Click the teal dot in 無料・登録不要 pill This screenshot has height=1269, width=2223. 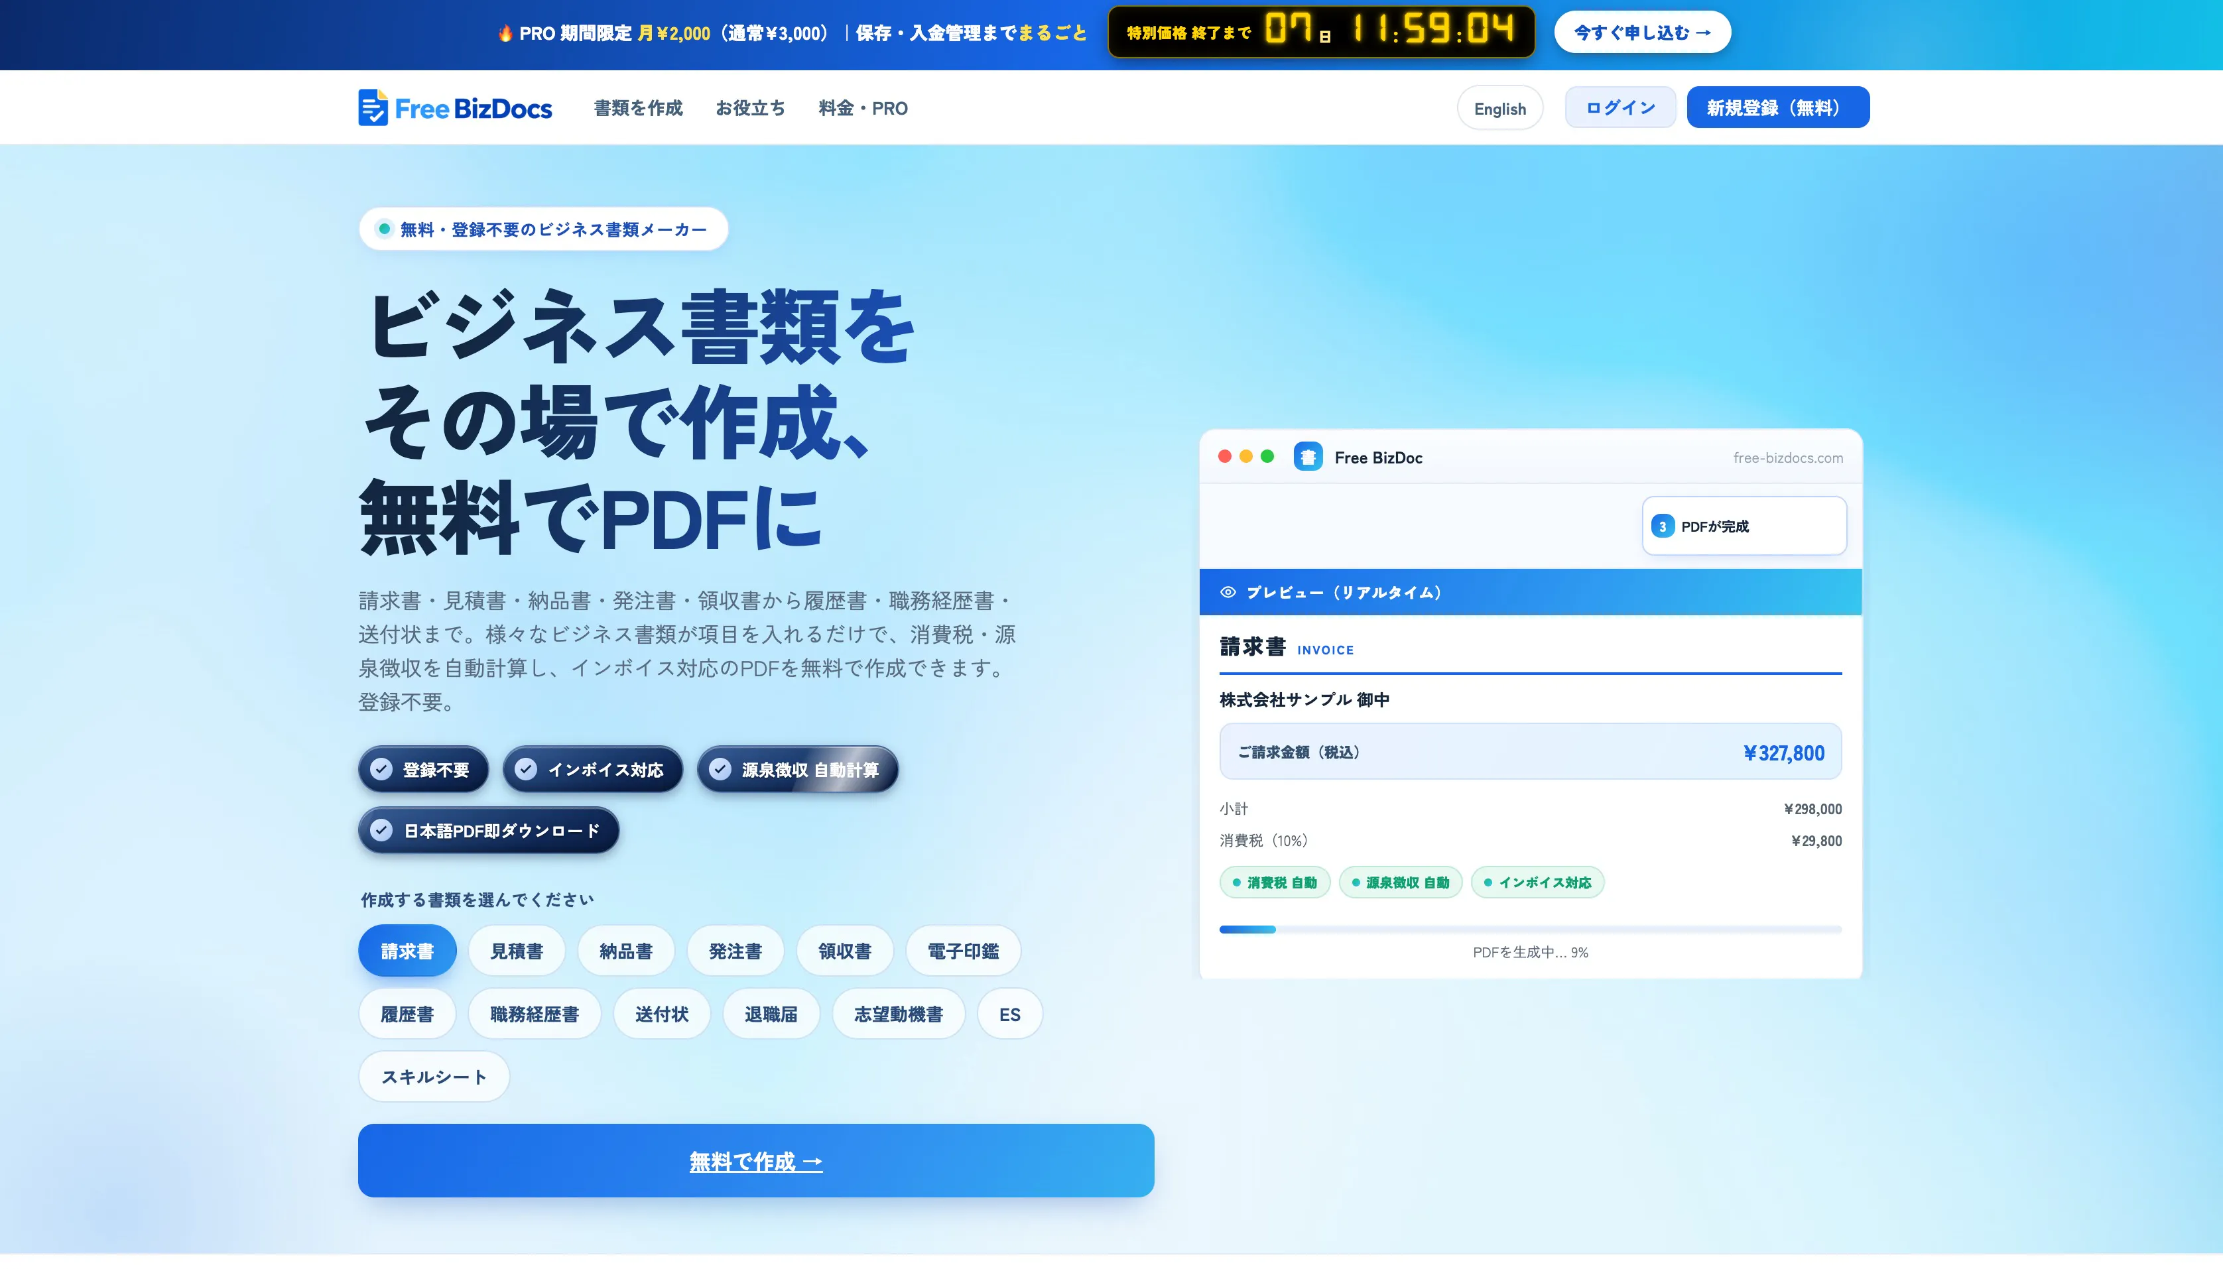tap(383, 228)
